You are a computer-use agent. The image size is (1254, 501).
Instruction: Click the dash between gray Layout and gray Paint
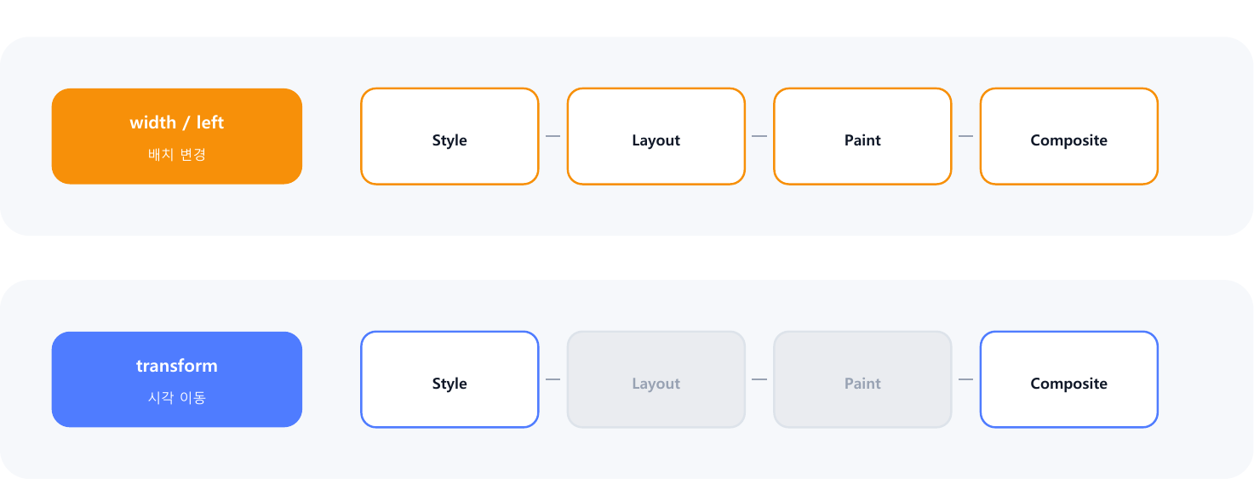click(x=759, y=379)
